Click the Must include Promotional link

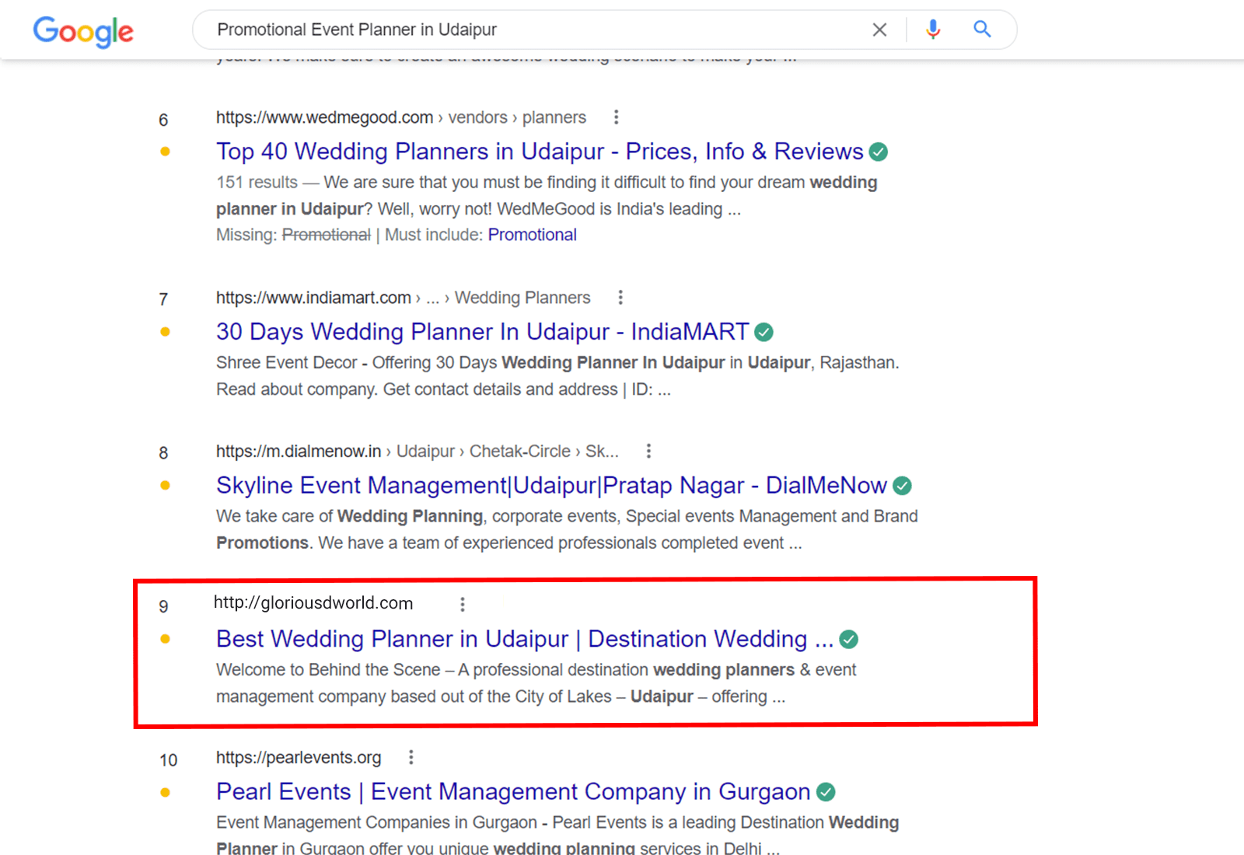click(x=532, y=235)
